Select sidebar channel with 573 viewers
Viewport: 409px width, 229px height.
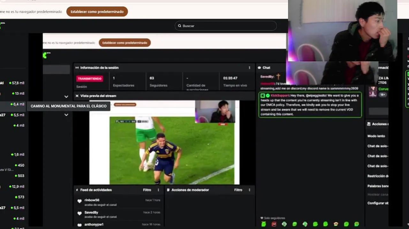pyautogui.click(x=12, y=197)
